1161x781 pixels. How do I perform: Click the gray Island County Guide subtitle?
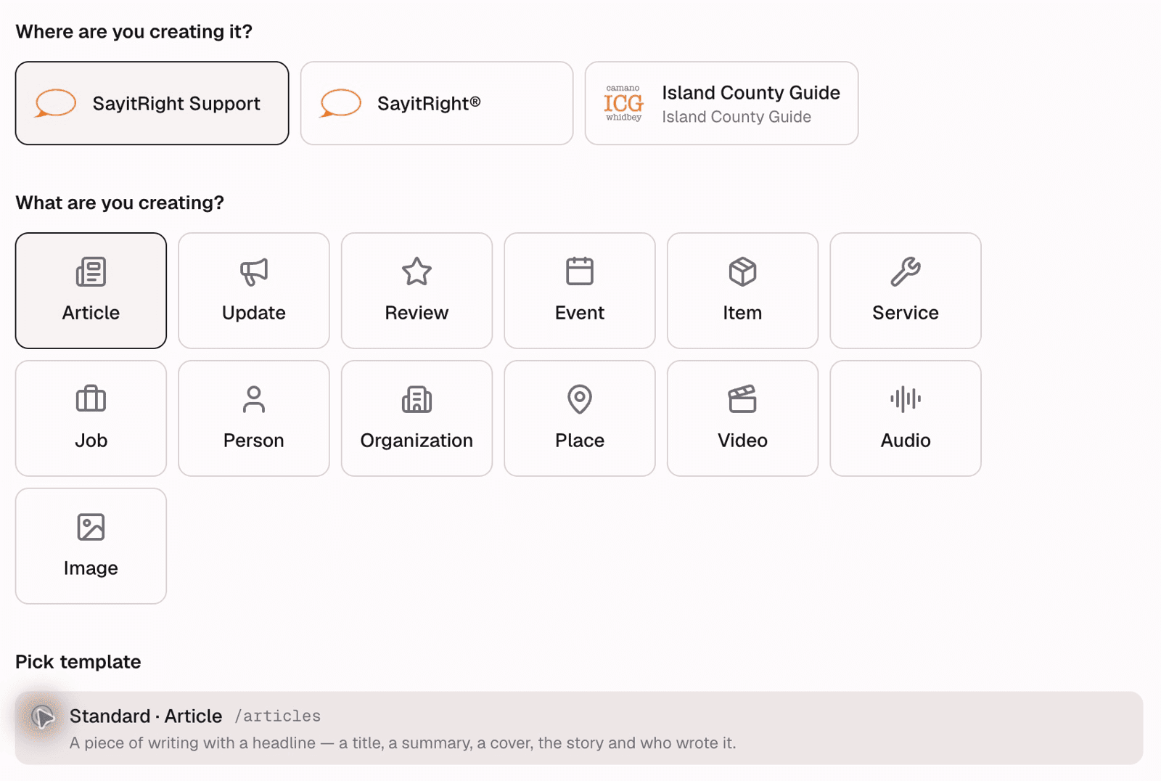coord(737,117)
